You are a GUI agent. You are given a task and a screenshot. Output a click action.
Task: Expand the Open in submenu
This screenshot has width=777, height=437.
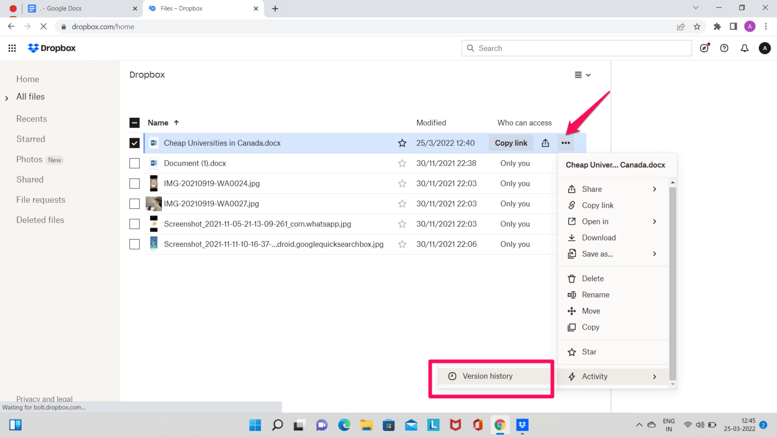pos(613,222)
